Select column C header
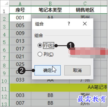 (85, 3)
